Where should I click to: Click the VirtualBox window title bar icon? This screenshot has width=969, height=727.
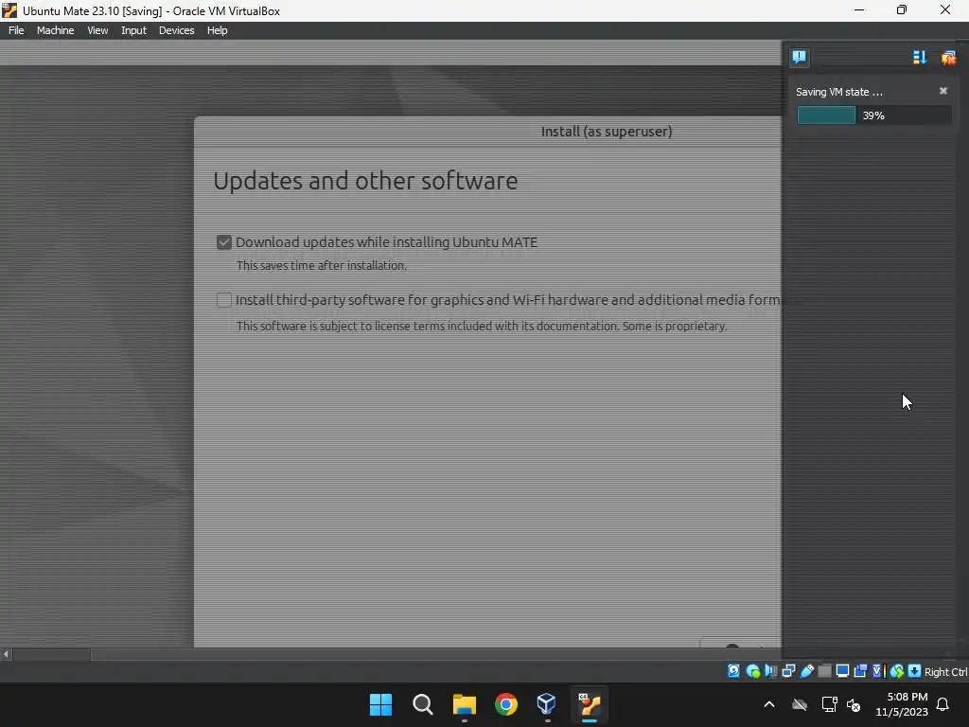[x=9, y=10]
